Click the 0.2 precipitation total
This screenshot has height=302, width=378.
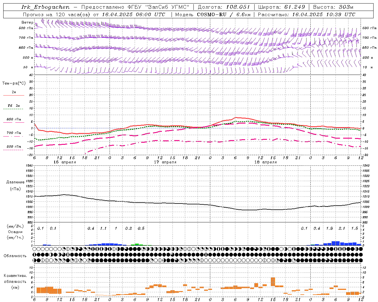tap(128, 229)
